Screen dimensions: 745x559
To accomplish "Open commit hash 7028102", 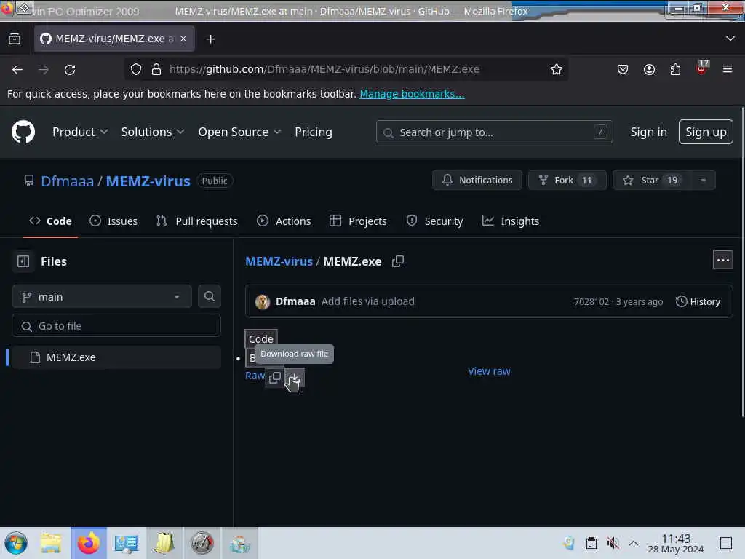I will [x=591, y=302].
